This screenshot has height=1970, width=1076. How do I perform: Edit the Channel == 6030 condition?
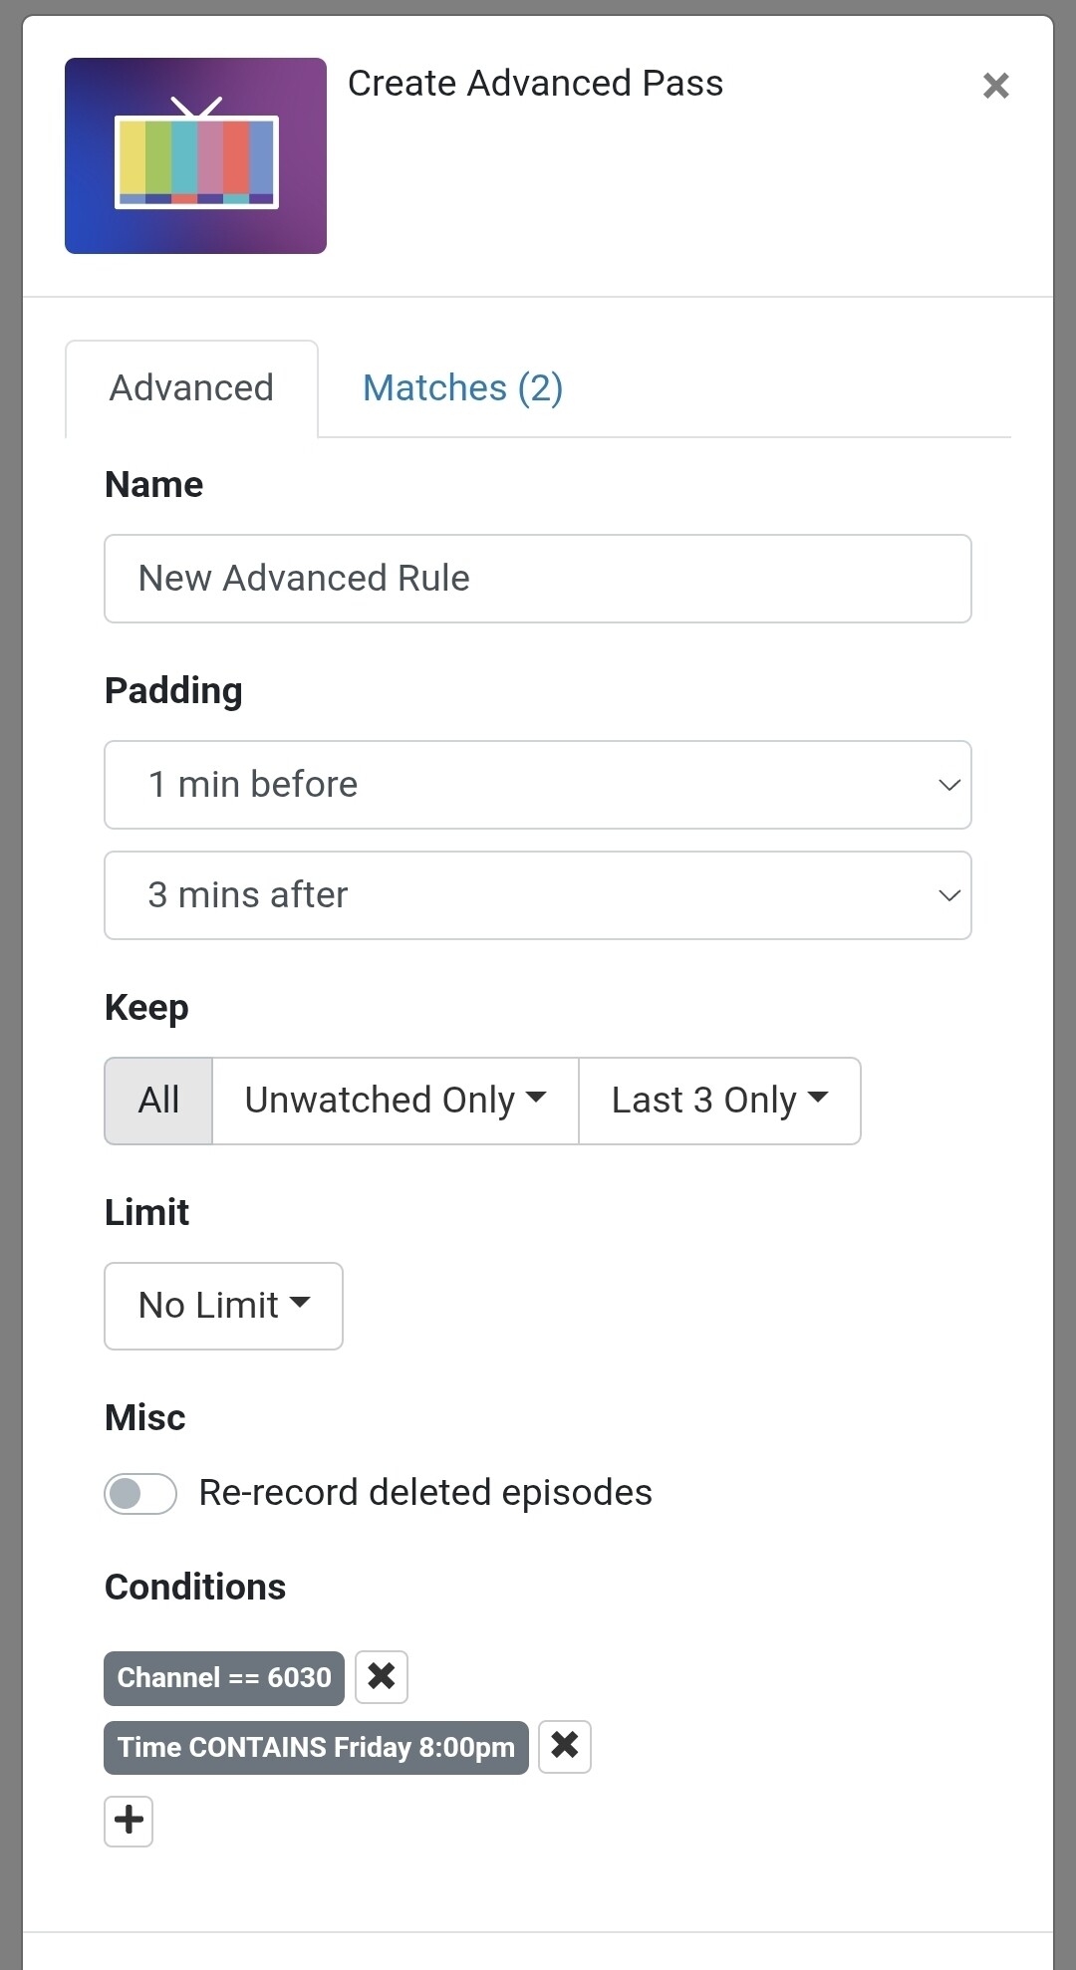click(224, 1678)
